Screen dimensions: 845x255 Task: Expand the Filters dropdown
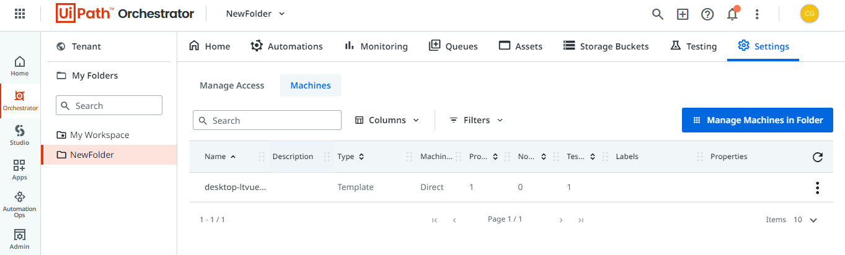(x=476, y=120)
